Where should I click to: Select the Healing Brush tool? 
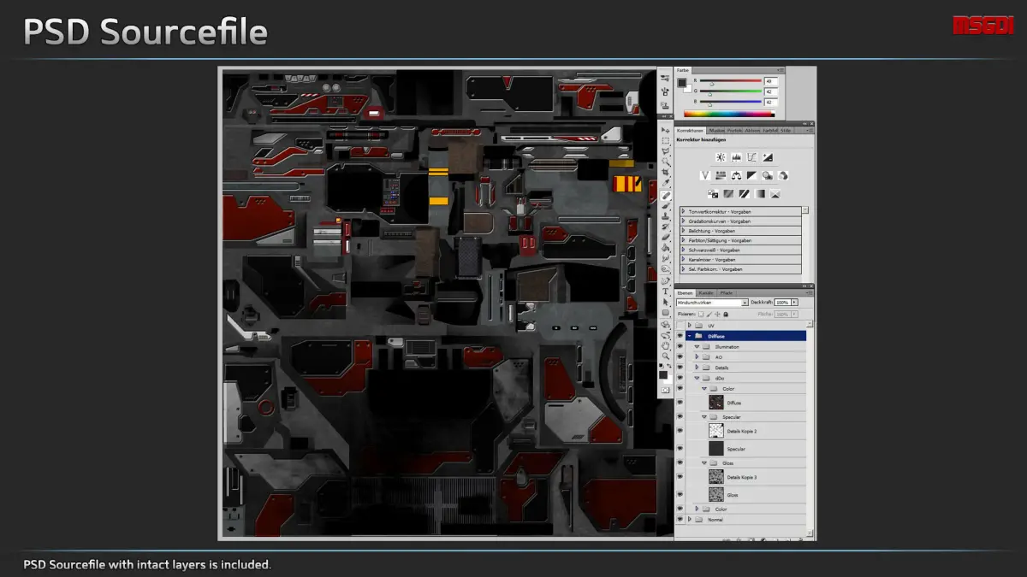665,196
